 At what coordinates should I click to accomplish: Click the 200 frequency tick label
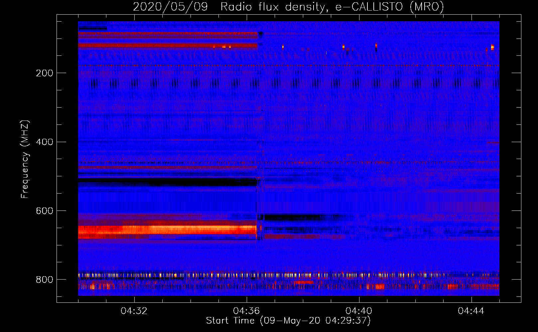pos(45,73)
